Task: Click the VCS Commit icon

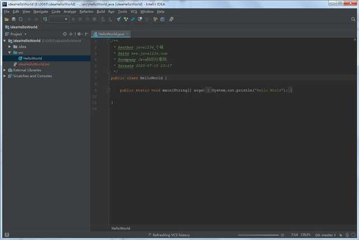Action: (x=125, y=19)
